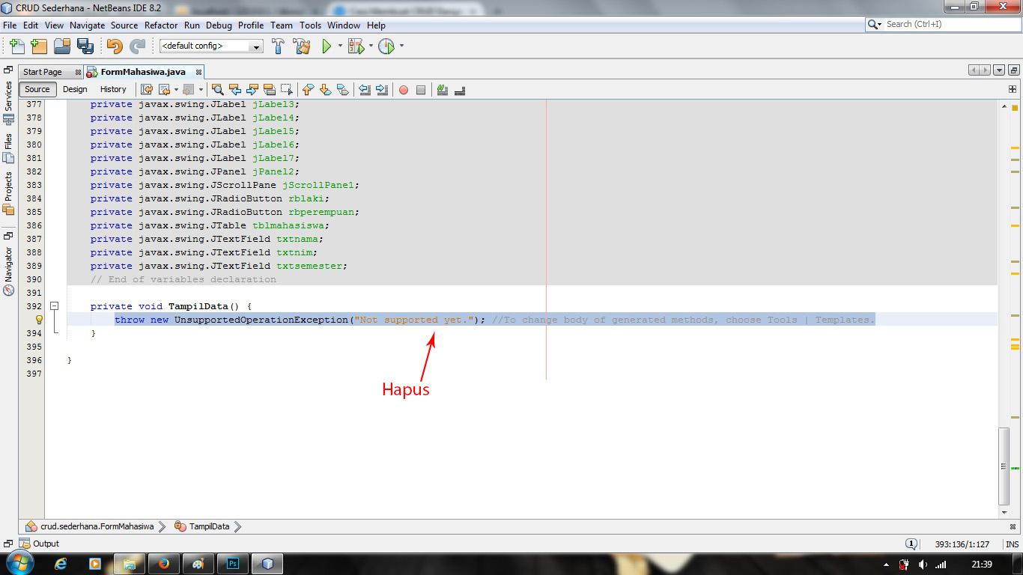Image resolution: width=1023 pixels, height=575 pixels.
Task: Open the Files side panel
Action: pos(8,148)
